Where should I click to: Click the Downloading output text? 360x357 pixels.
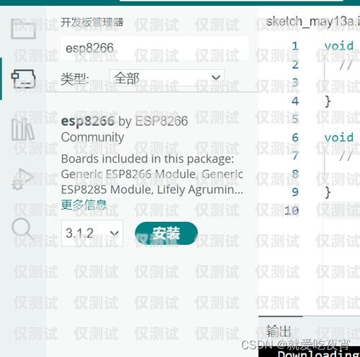coord(319,353)
